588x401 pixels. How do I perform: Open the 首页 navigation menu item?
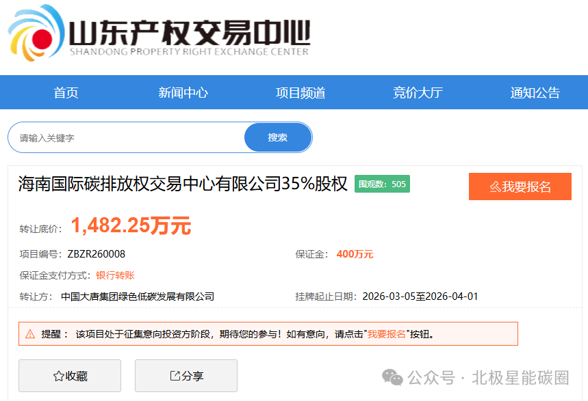pyautogui.click(x=64, y=92)
